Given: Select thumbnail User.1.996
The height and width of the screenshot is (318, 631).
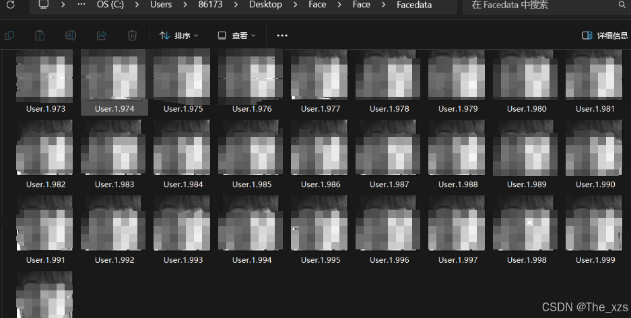Looking at the screenshot, I should pos(388,223).
